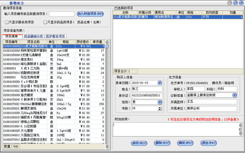Viewport: 245px width, 153px height.
Task: Open 诊断信息 dropdown
Action: 234,95
